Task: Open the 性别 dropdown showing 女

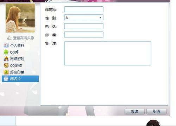Action: click(84, 17)
